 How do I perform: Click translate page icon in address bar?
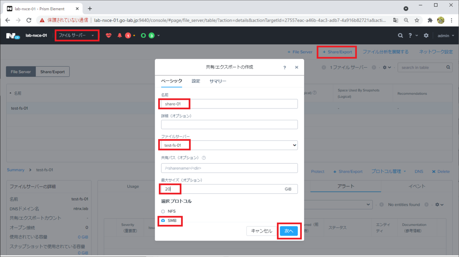(x=396, y=20)
